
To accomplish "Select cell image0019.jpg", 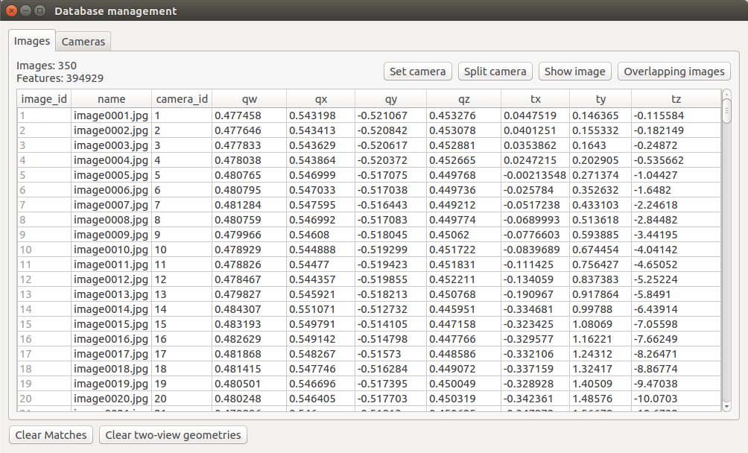I will pyautogui.click(x=111, y=384).
